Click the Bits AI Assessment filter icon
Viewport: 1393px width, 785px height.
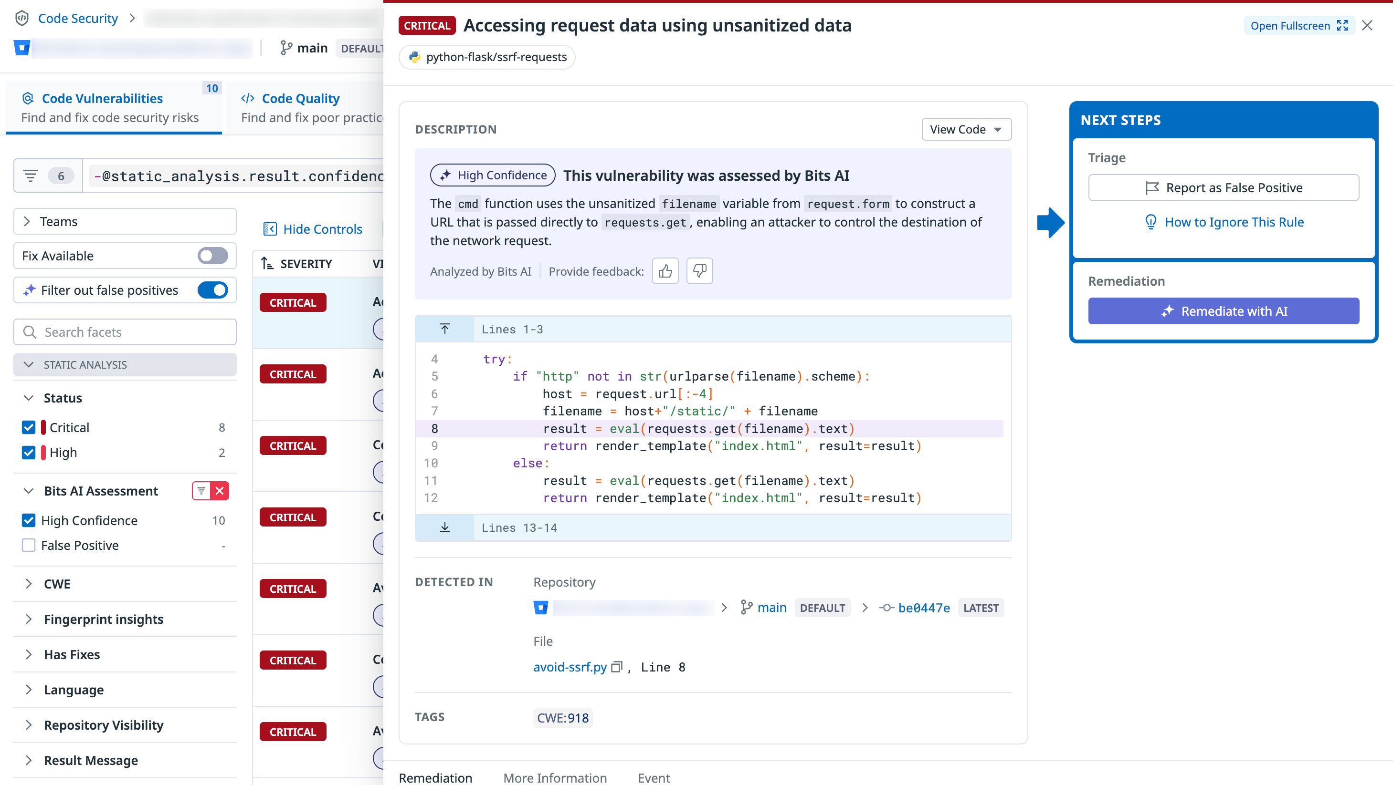(201, 491)
